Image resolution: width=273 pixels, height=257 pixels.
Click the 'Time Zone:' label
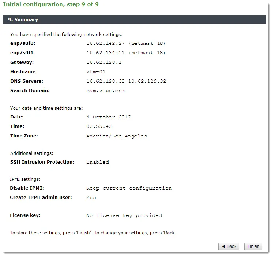(x=24, y=136)
